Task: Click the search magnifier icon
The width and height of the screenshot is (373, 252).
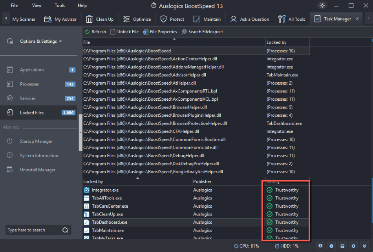Action: [65, 230]
